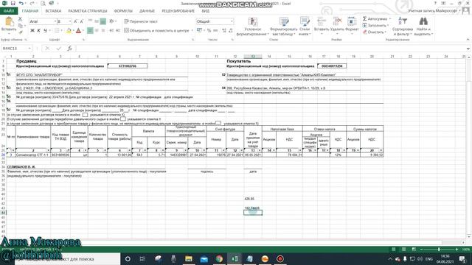Open Format as Table (Форматировать как таблицу)

(x=283, y=26)
